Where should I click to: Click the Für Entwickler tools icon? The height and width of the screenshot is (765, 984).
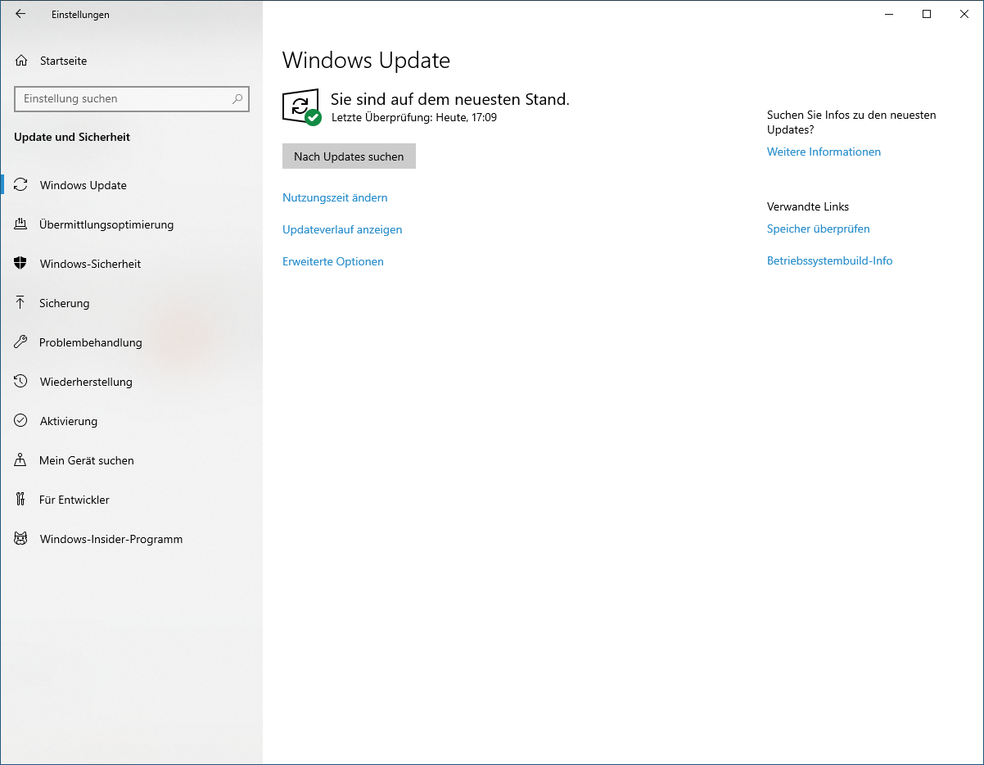pos(21,500)
